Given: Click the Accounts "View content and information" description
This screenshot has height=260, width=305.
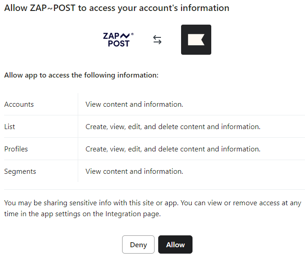Looking at the screenshot, I should (134, 104).
